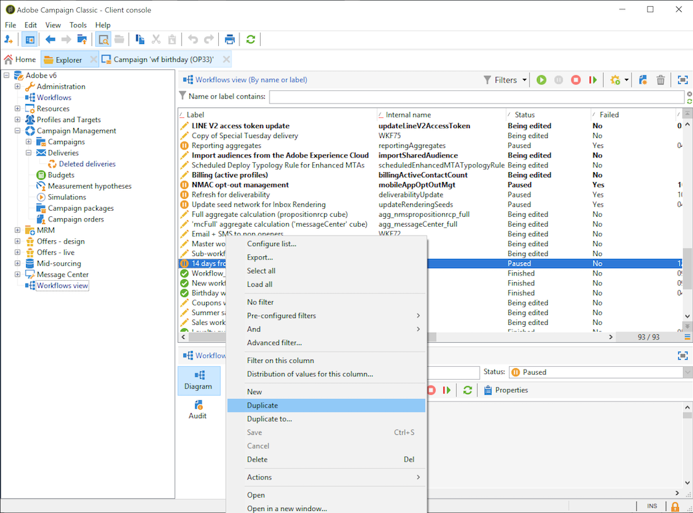Click the workflow list horizontal scrollbar
This screenshot has width=693, height=513.
tap(520, 338)
